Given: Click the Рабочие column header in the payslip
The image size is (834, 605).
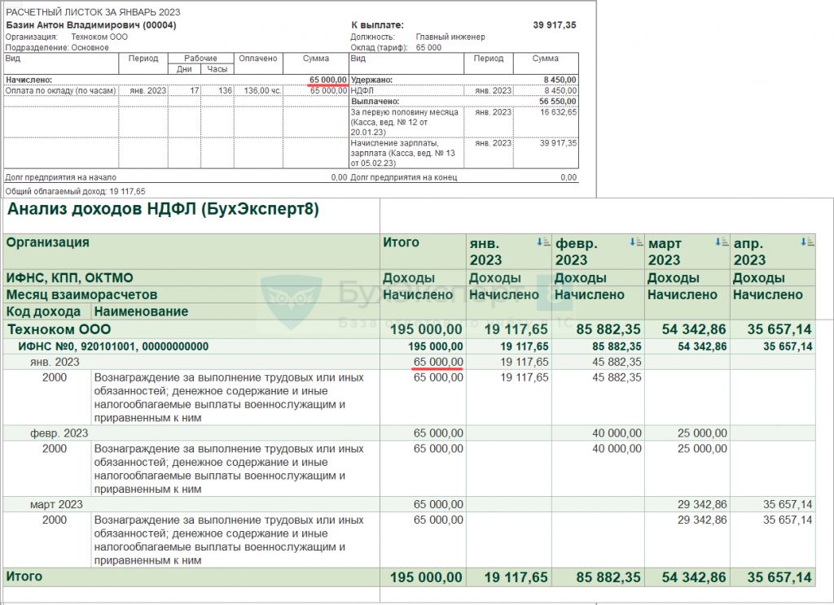Looking at the screenshot, I should click(x=200, y=59).
